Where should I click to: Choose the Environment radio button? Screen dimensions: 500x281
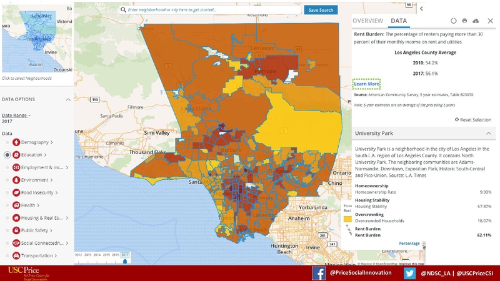point(7,180)
